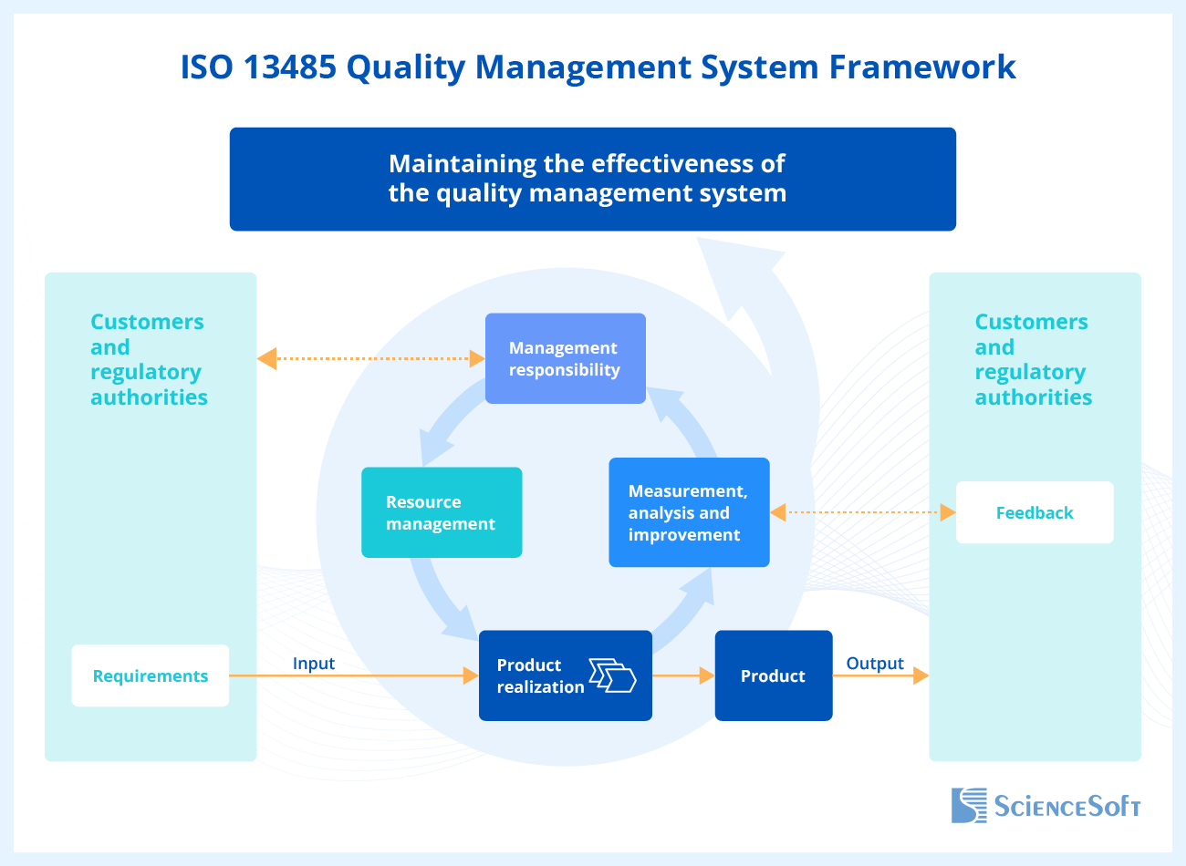Click the Feedback box
The height and width of the screenshot is (866, 1186).
[1035, 512]
